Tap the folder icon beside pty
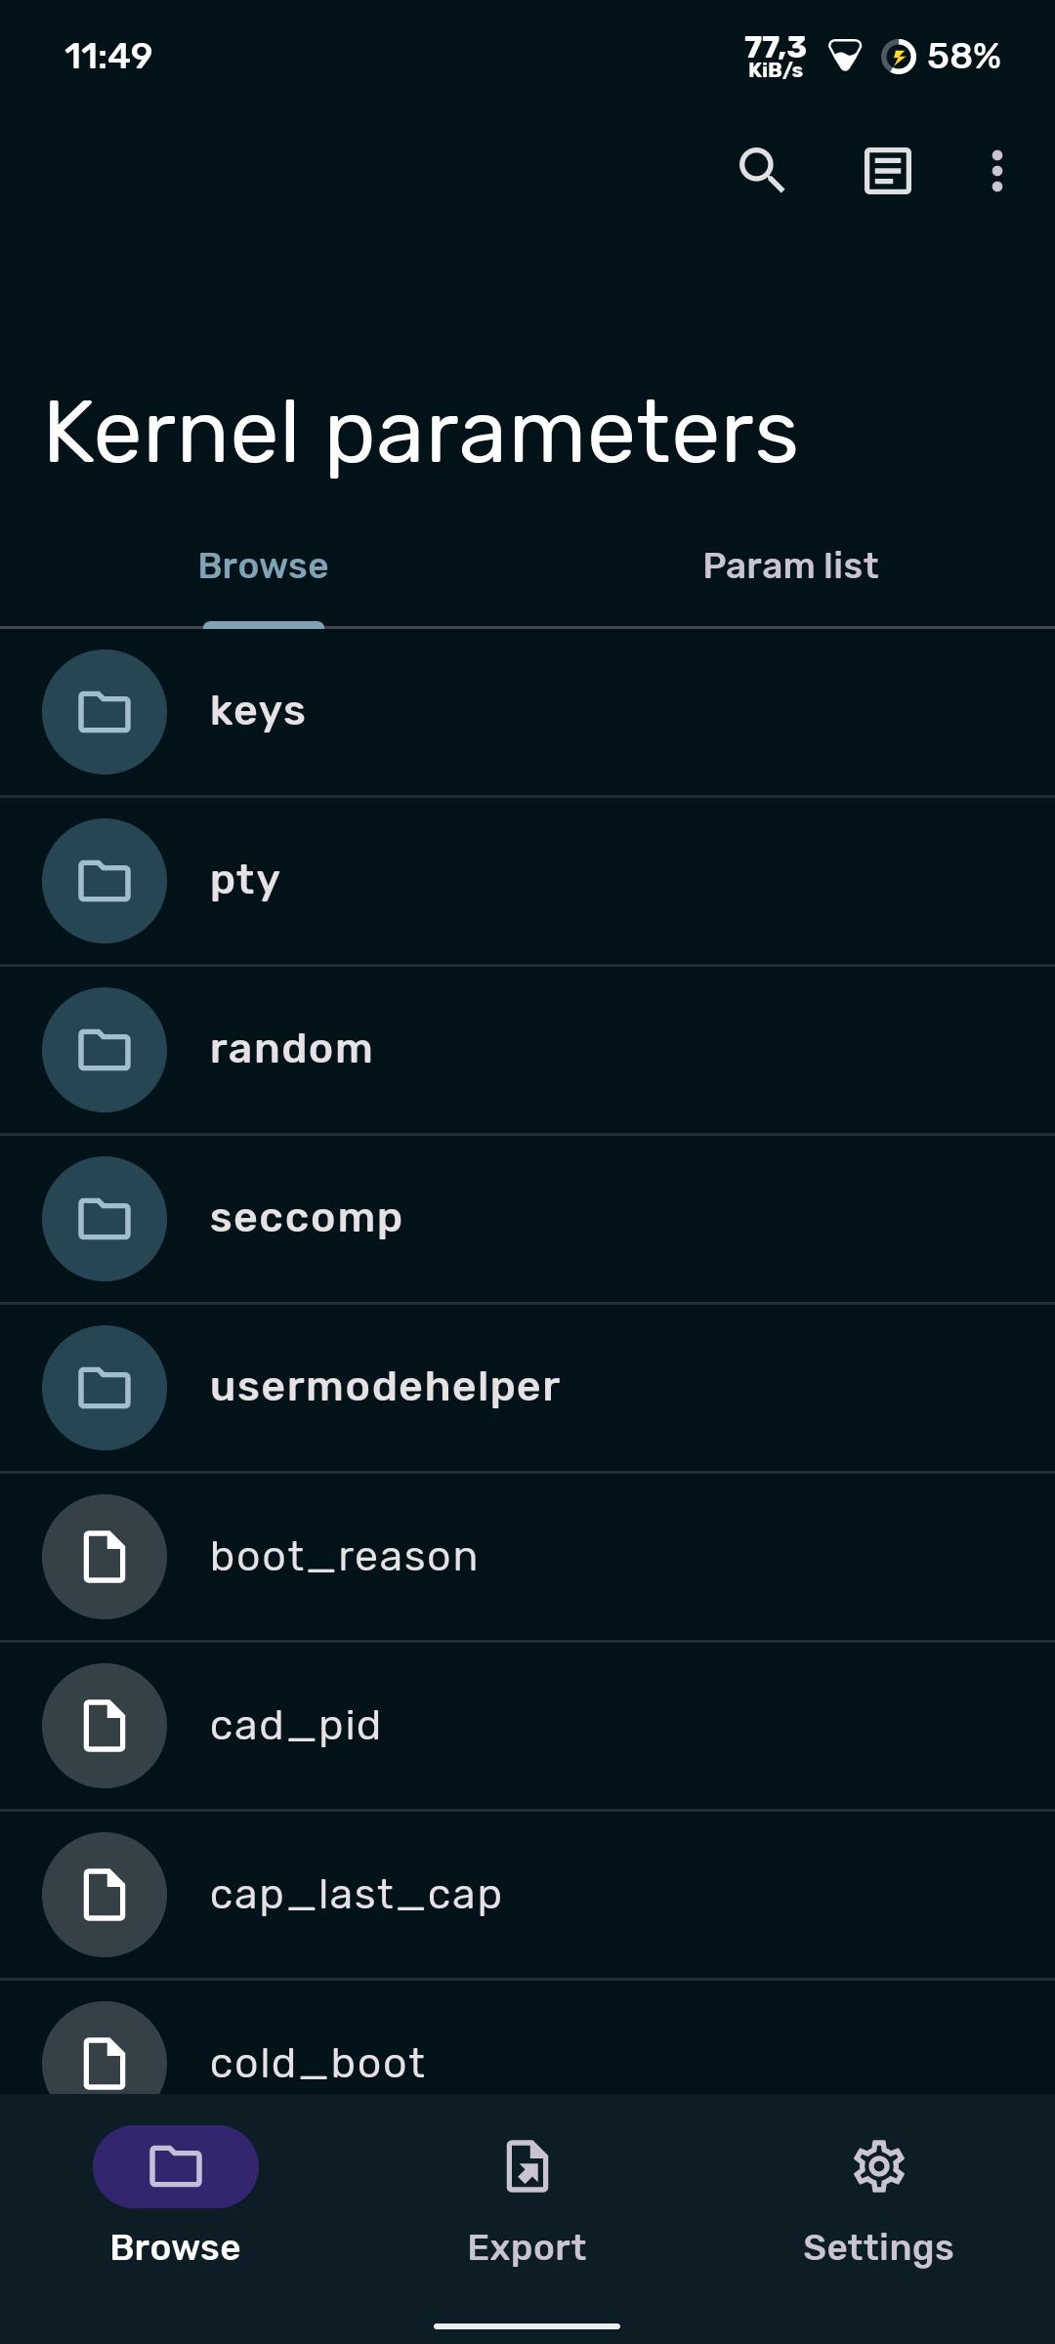The height and width of the screenshot is (2344, 1055). tap(105, 881)
